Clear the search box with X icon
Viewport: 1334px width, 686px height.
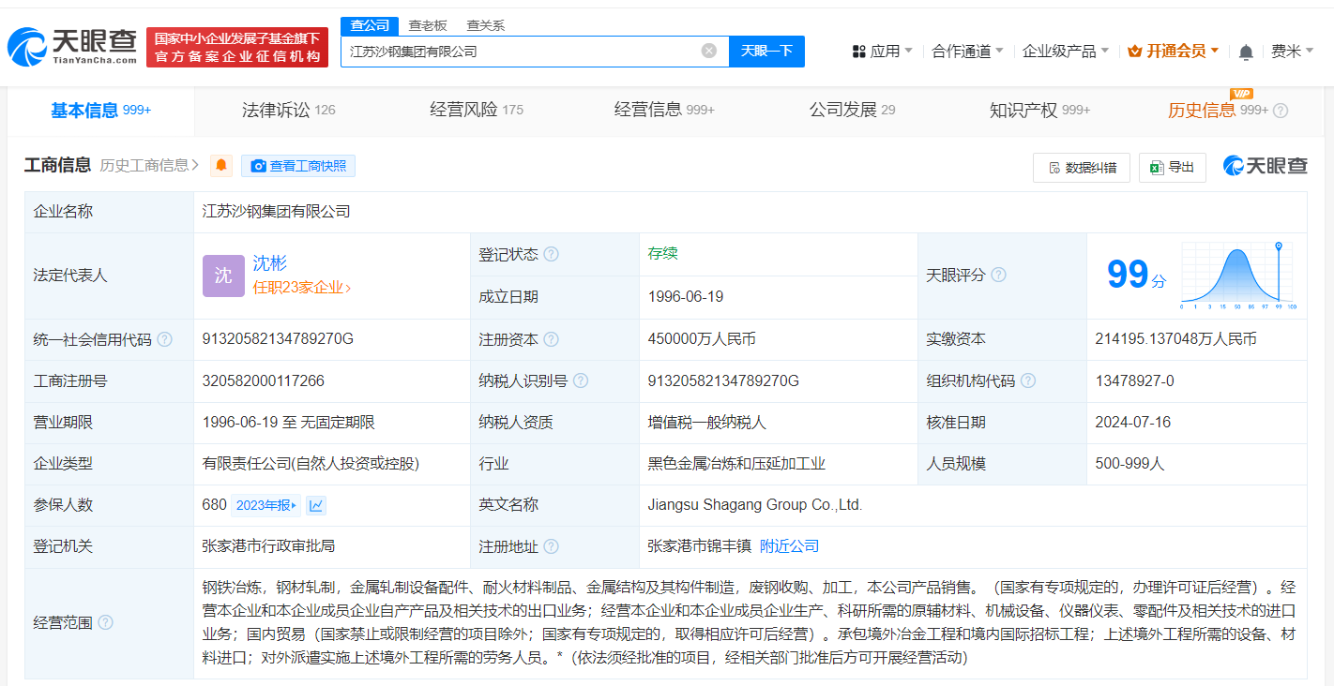[709, 51]
